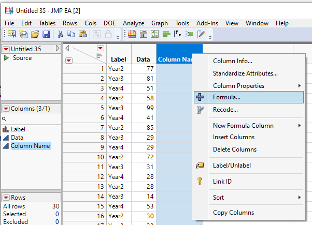Click the Save floppy disk icon
The width and height of the screenshot is (312, 225).
(46, 34)
